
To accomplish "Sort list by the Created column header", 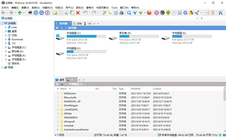I will click(x=163, y=89).
